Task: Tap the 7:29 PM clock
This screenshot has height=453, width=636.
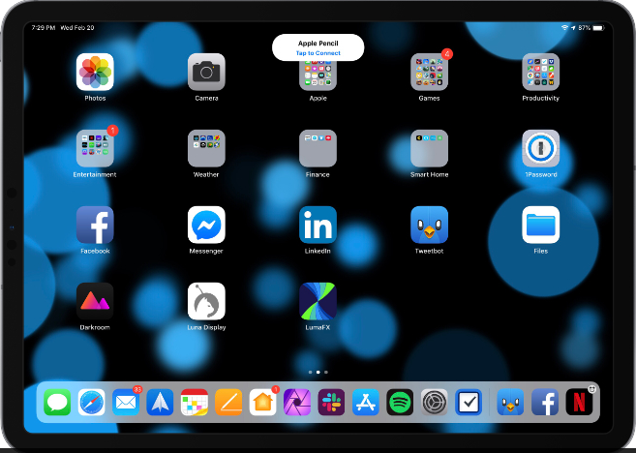Action: (x=43, y=27)
